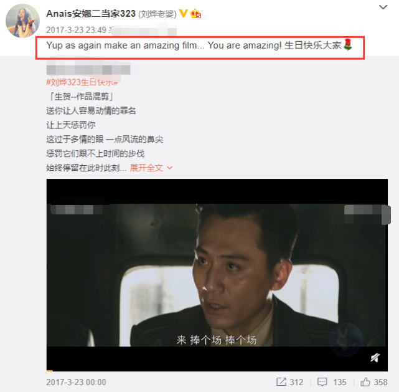
Task: Click the crown membership badge icon
Action: pos(195,14)
